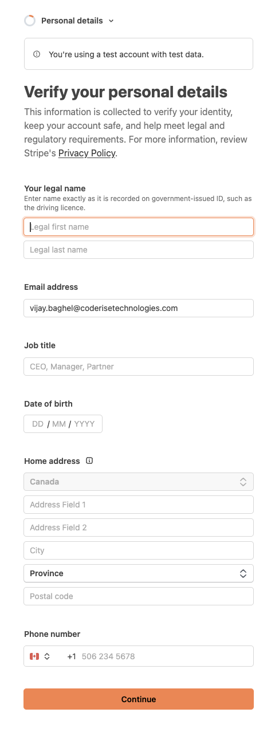Screen dimensions: 275x748
Task: Click the Canadian flag icon in phone field
Action: 34,656
